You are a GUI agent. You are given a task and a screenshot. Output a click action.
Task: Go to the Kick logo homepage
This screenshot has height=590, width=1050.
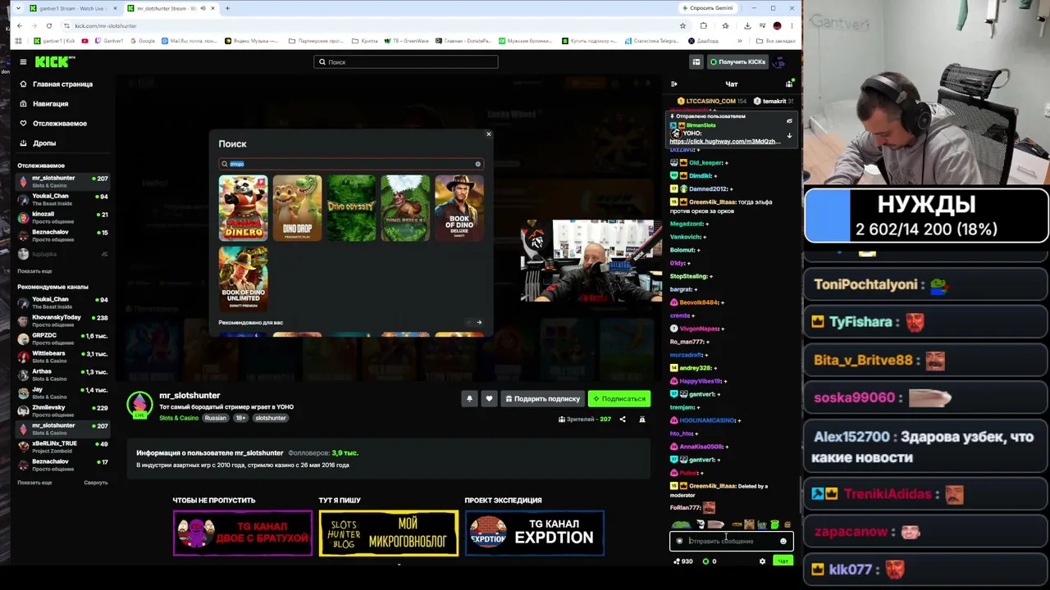55,61
